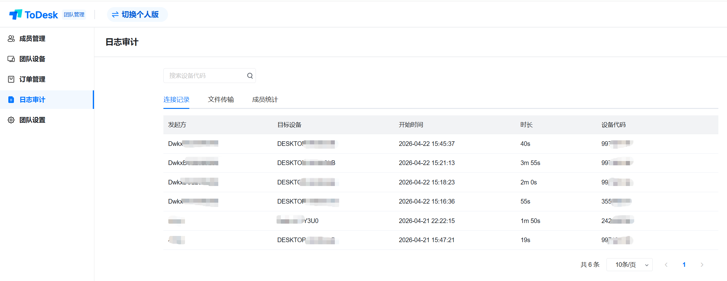
Task: Switch to the 成员统计 tab
Action: point(265,100)
